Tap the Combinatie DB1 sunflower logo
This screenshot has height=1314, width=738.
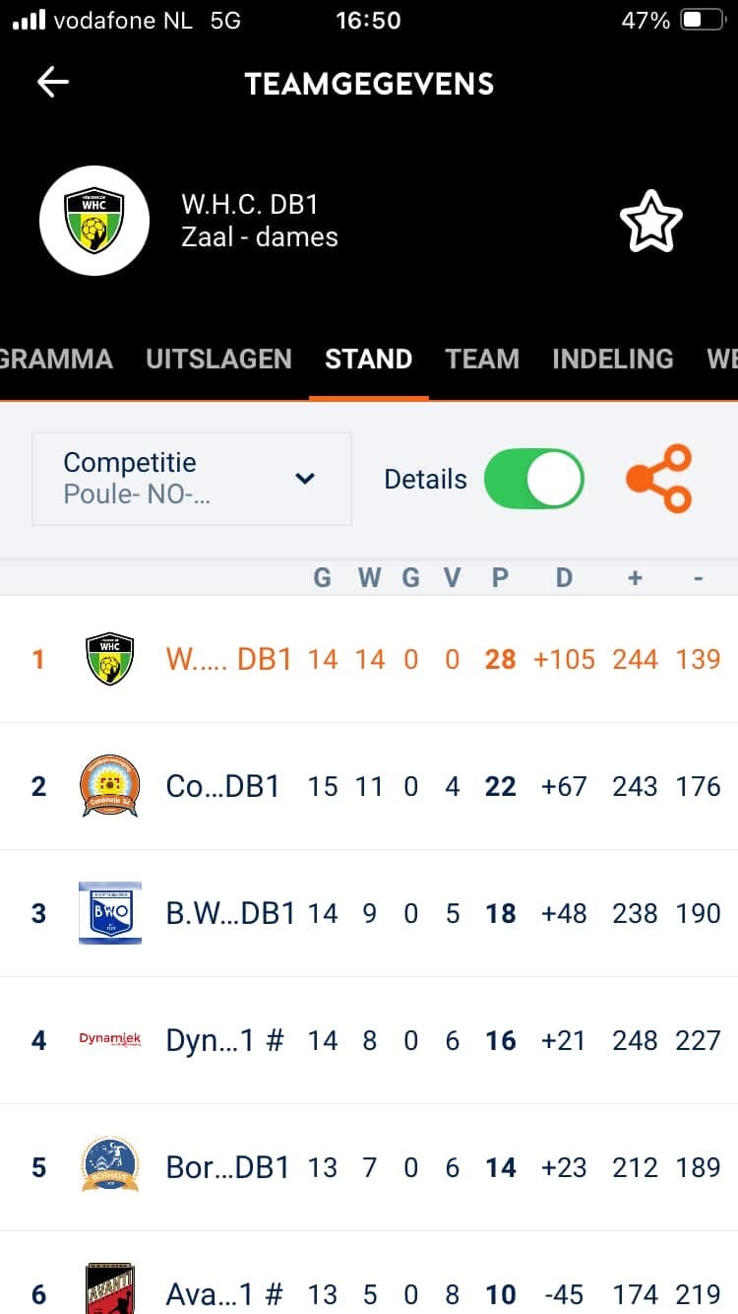coord(110,786)
